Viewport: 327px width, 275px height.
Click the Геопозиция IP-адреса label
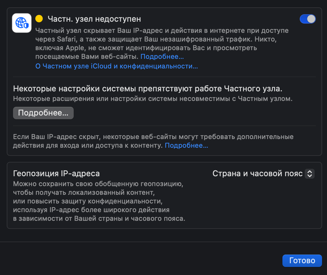coord(56,173)
